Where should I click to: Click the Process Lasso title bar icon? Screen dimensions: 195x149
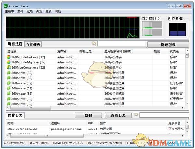[x=6, y=6]
